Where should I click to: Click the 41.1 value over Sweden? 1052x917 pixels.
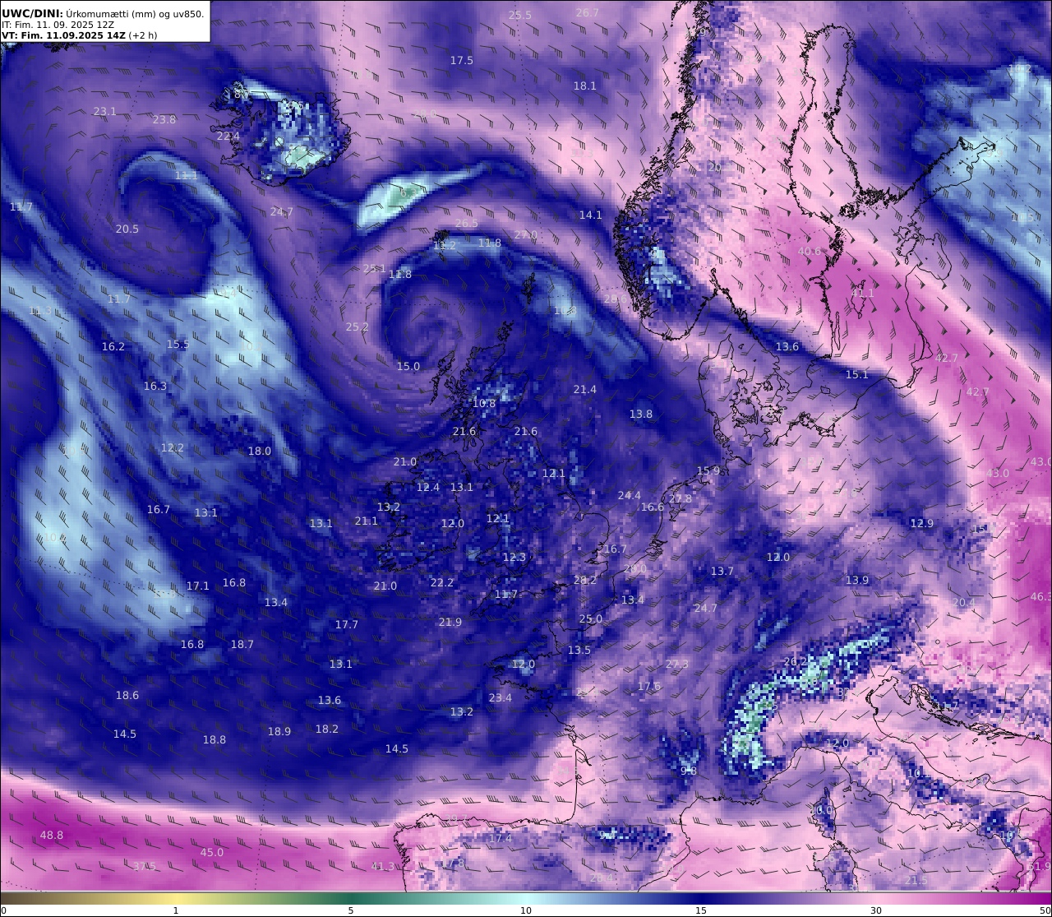point(863,294)
